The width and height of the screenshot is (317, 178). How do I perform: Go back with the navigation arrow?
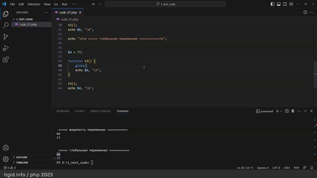94,4
